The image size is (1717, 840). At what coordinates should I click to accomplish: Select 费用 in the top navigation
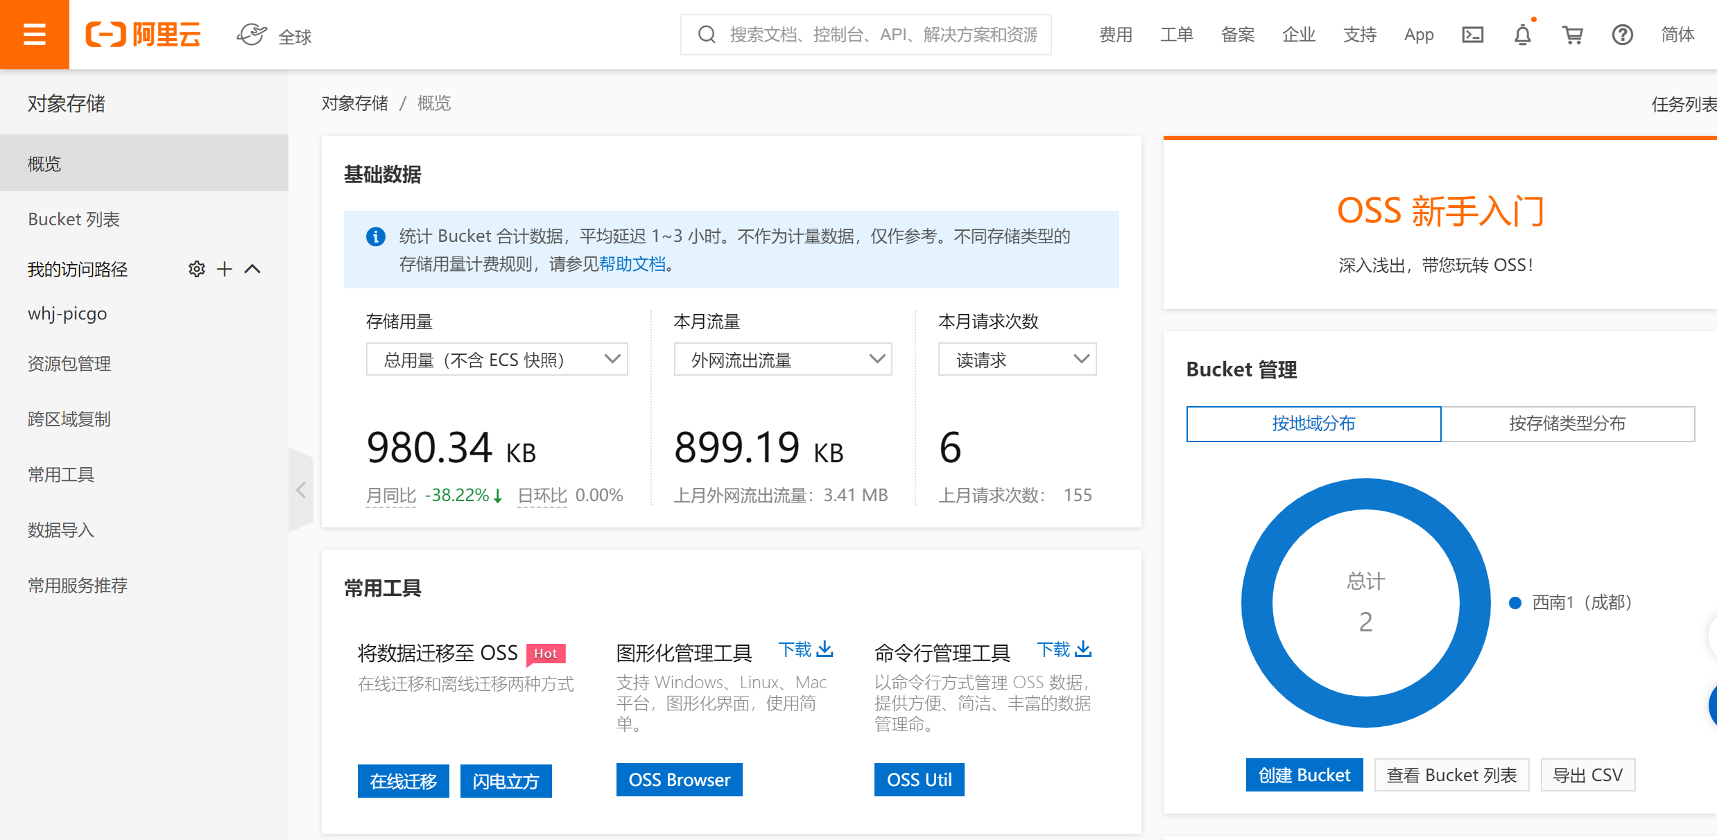point(1116,35)
